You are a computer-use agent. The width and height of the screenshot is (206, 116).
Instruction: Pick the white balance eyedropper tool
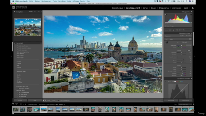pyautogui.click(x=167, y=42)
